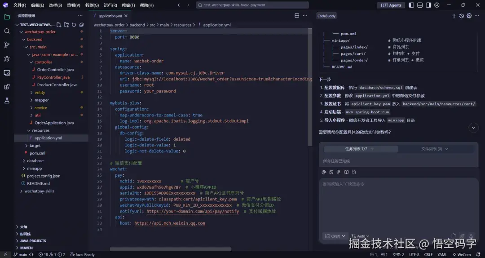This screenshot has width=485, height=258.
Task: Start a new CodeBuddy chat with plus icon
Action: point(454,16)
